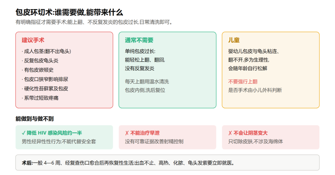Click the title 包皮环切术:谁需要做,能带来什么
Image resolution: width=335 pixels, height=175 pixels.
click(x=69, y=13)
